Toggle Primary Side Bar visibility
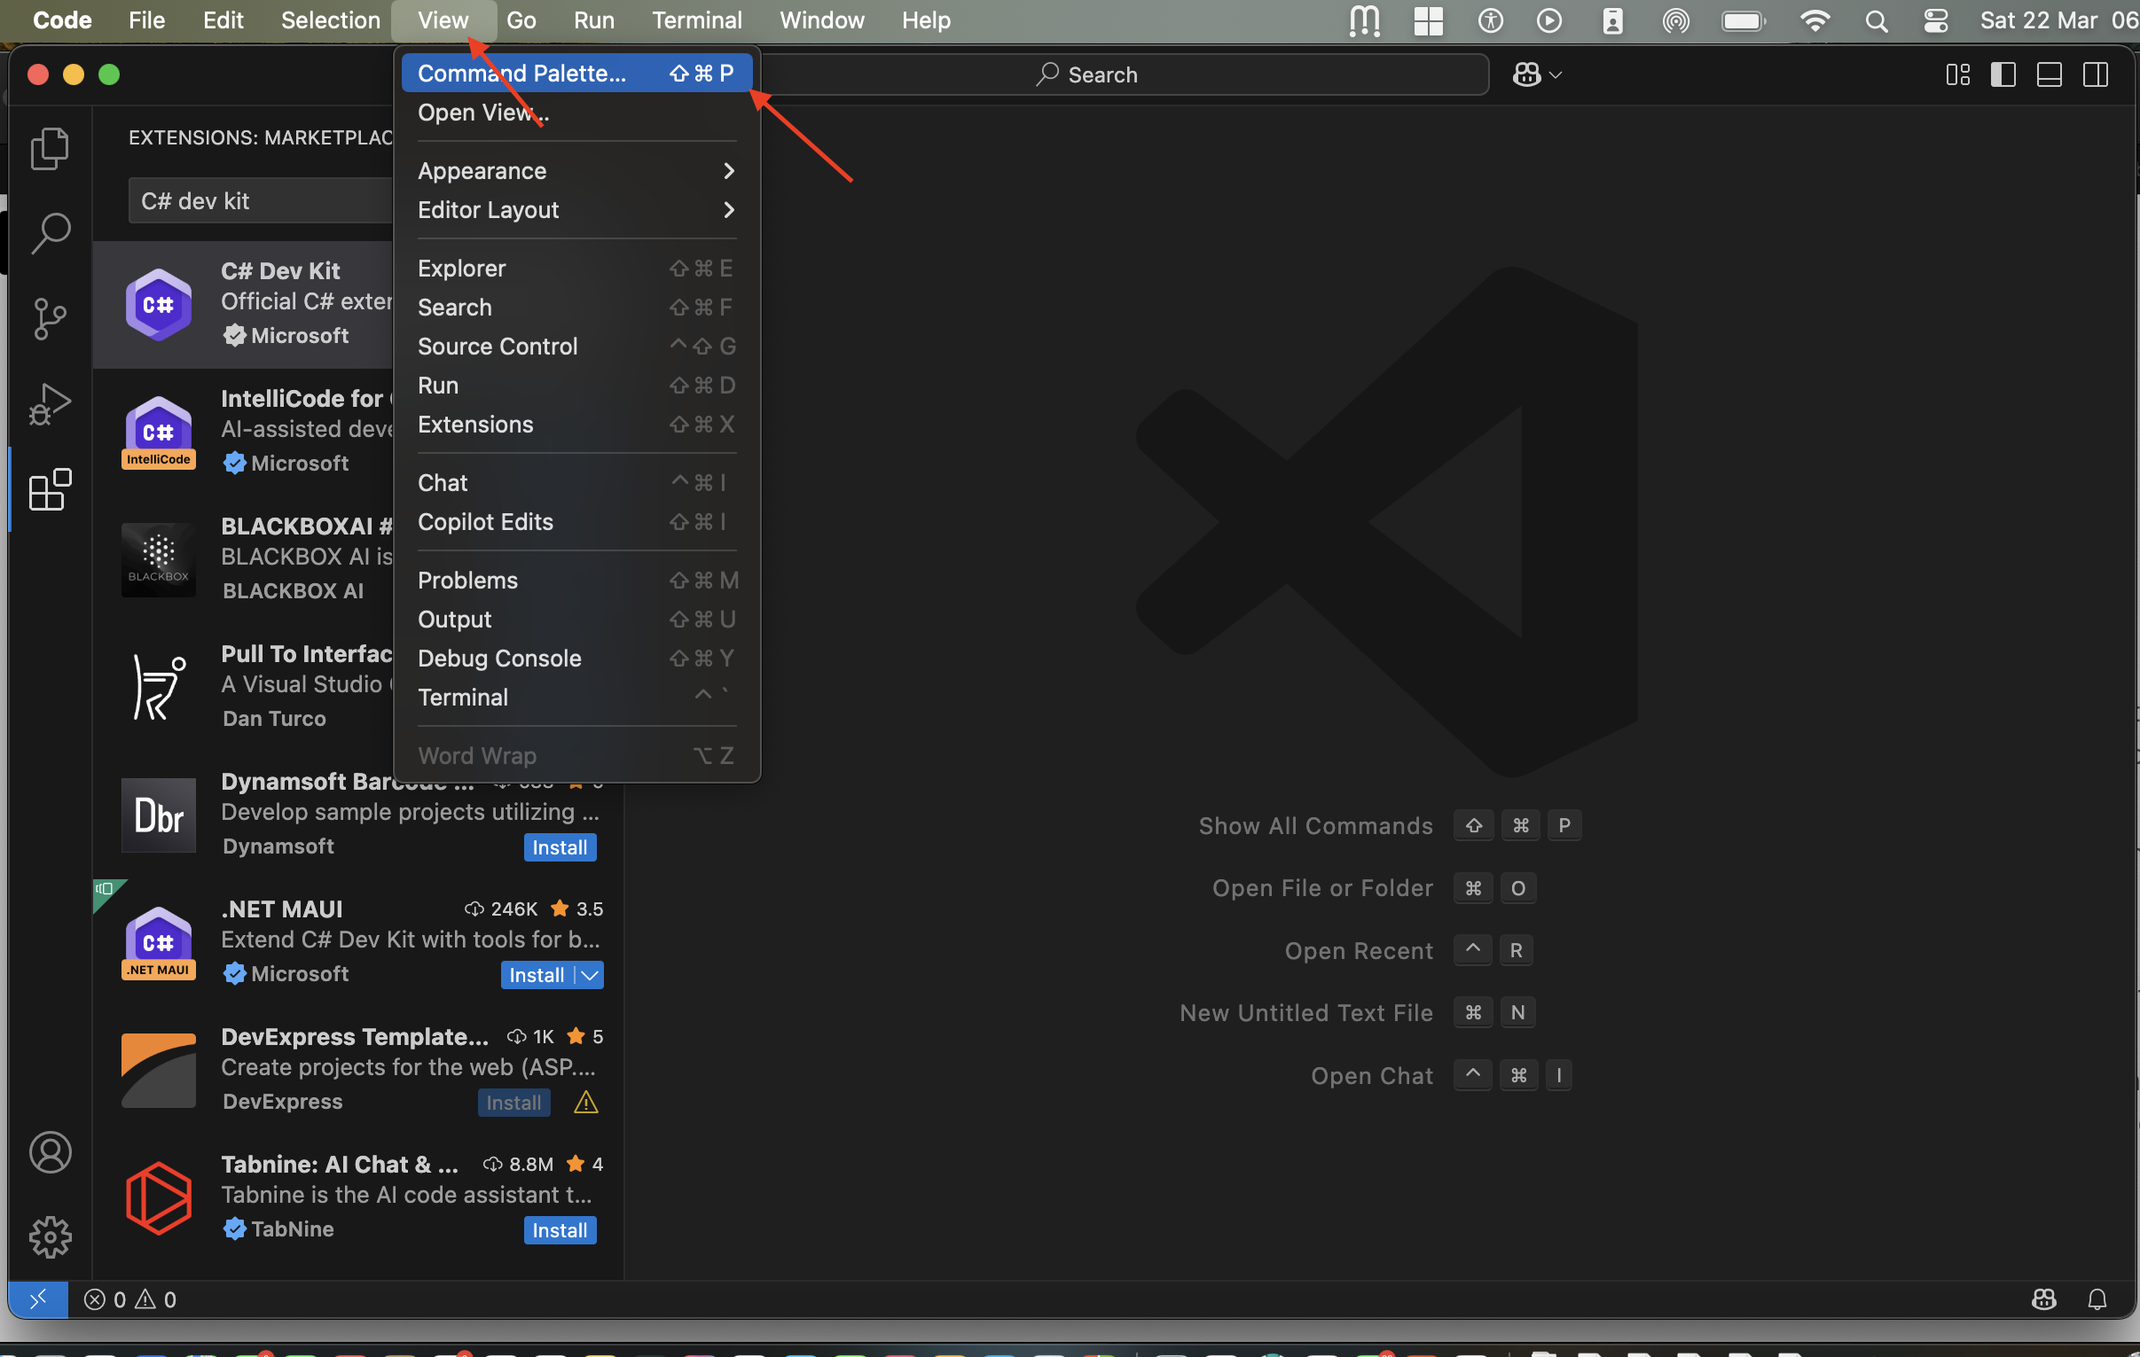This screenshot has width=2140, height=1357. click(x=2003, y=74)
